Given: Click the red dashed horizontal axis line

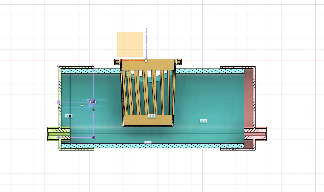Looking at the screenshot, I should 132,61.
